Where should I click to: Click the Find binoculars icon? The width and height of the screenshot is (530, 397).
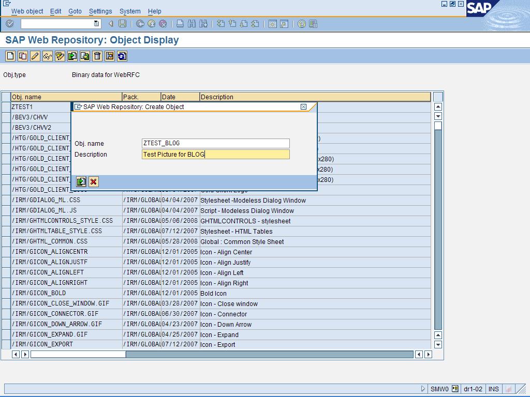pos(192,24)
